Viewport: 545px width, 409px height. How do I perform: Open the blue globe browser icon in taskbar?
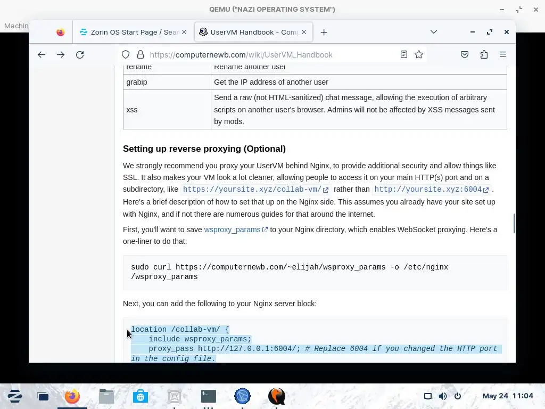coord(242,396)
